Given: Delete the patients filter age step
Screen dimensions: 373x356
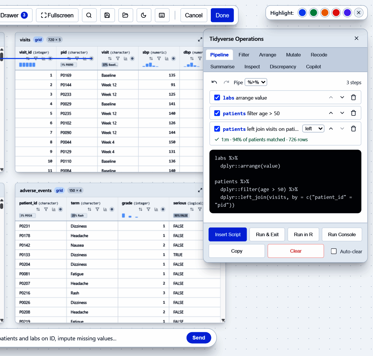Looking at the screenshot, I should pyautogui.click(x=353, y=113).
